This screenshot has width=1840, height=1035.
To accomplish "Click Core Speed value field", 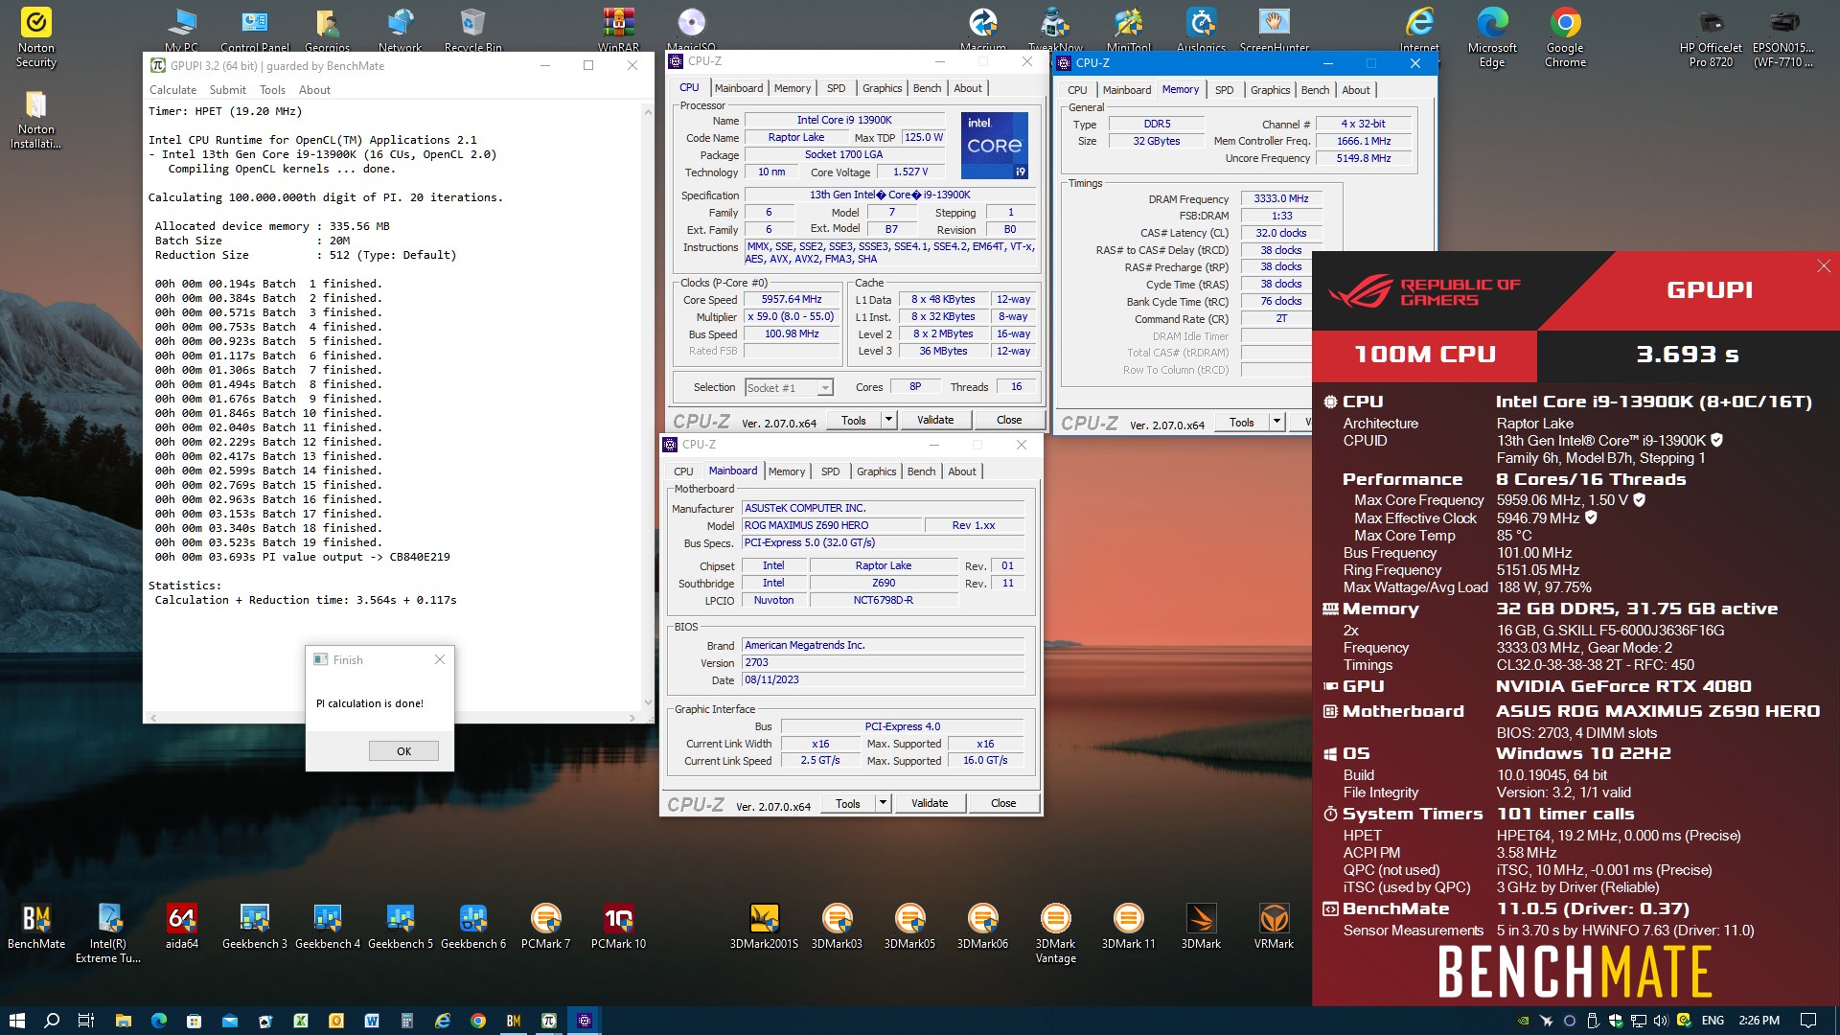I will tap(792, 300).
